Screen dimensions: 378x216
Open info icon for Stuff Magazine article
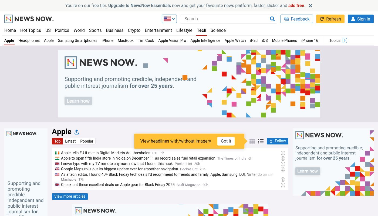tap(283, 185)
